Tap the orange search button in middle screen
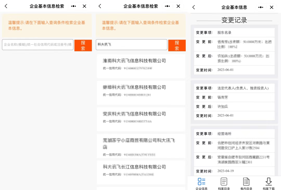Screen dimensions: 281x190 click(x=177, y=45)
